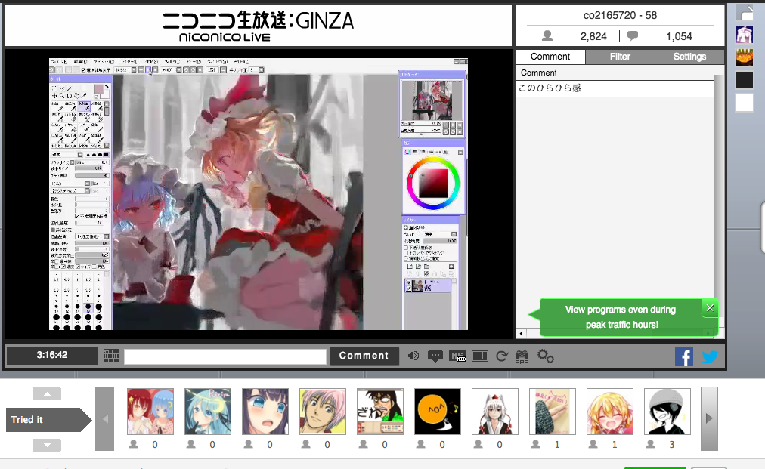765x469 pixels.
Task: Open the ざわ manga face thumbnail
Action: coord(380,412)
